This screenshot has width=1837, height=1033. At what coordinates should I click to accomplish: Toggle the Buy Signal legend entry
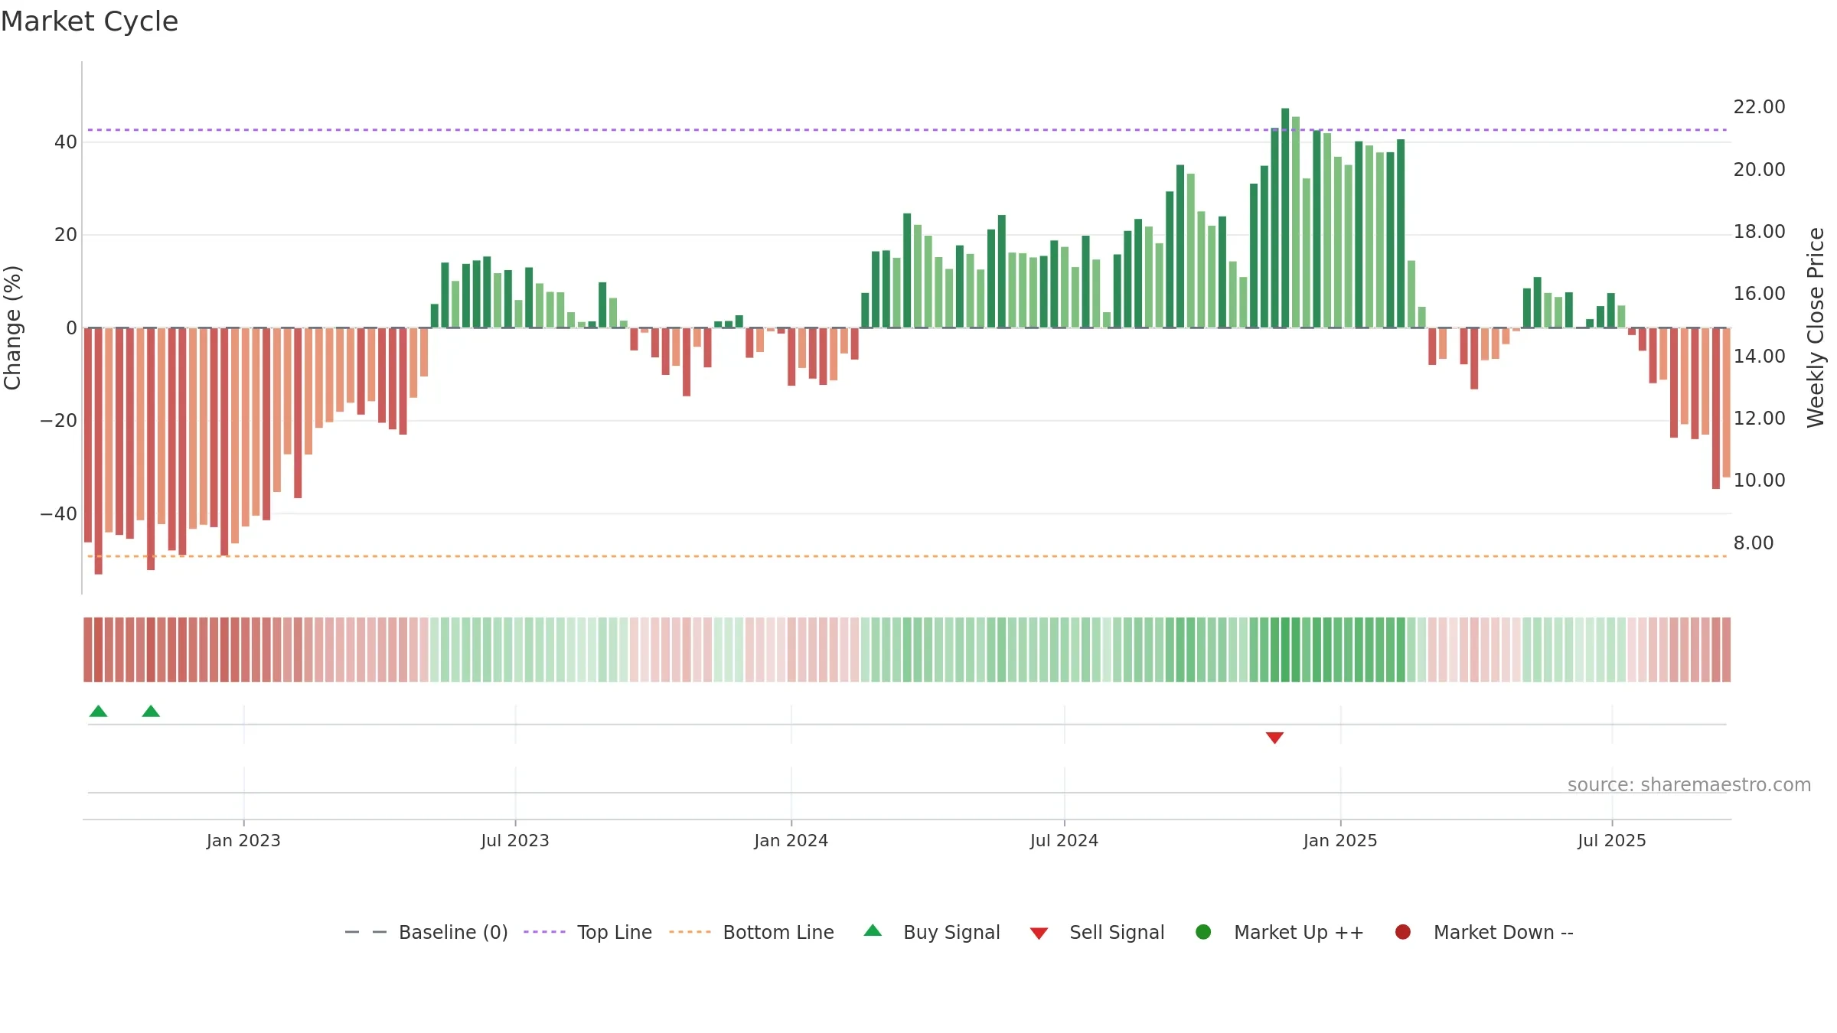(932, 932)
